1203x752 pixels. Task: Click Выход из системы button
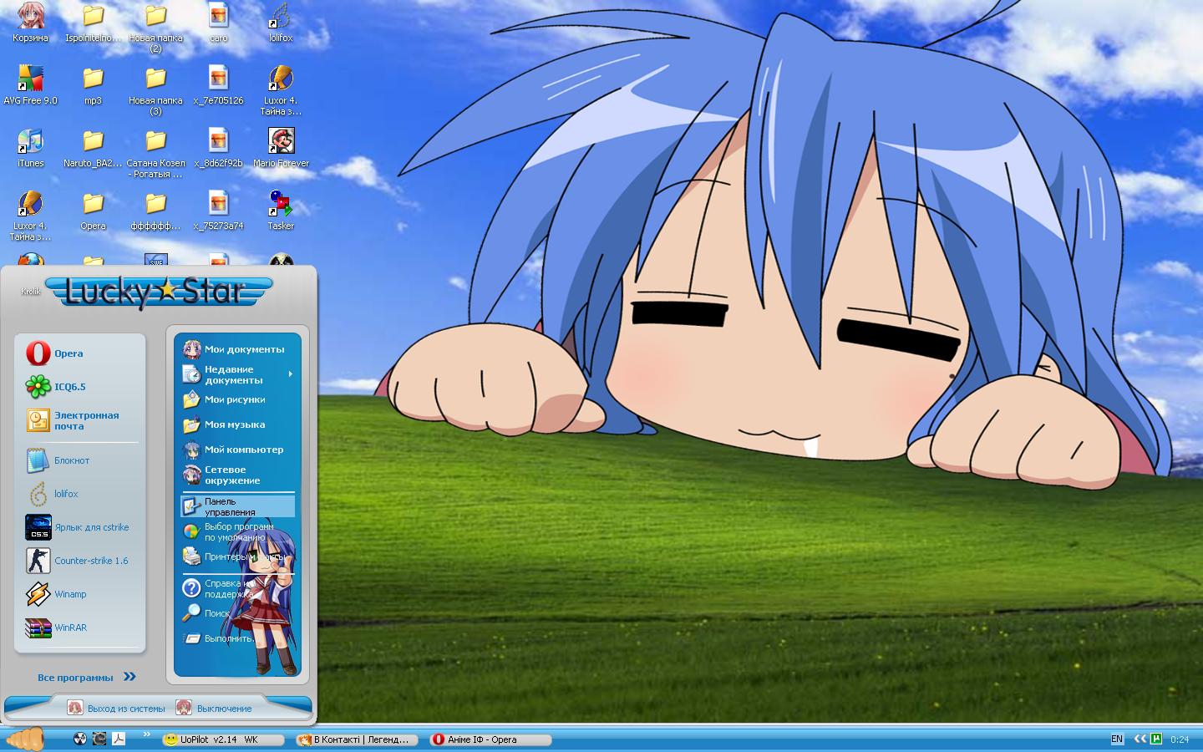[116, 708]
